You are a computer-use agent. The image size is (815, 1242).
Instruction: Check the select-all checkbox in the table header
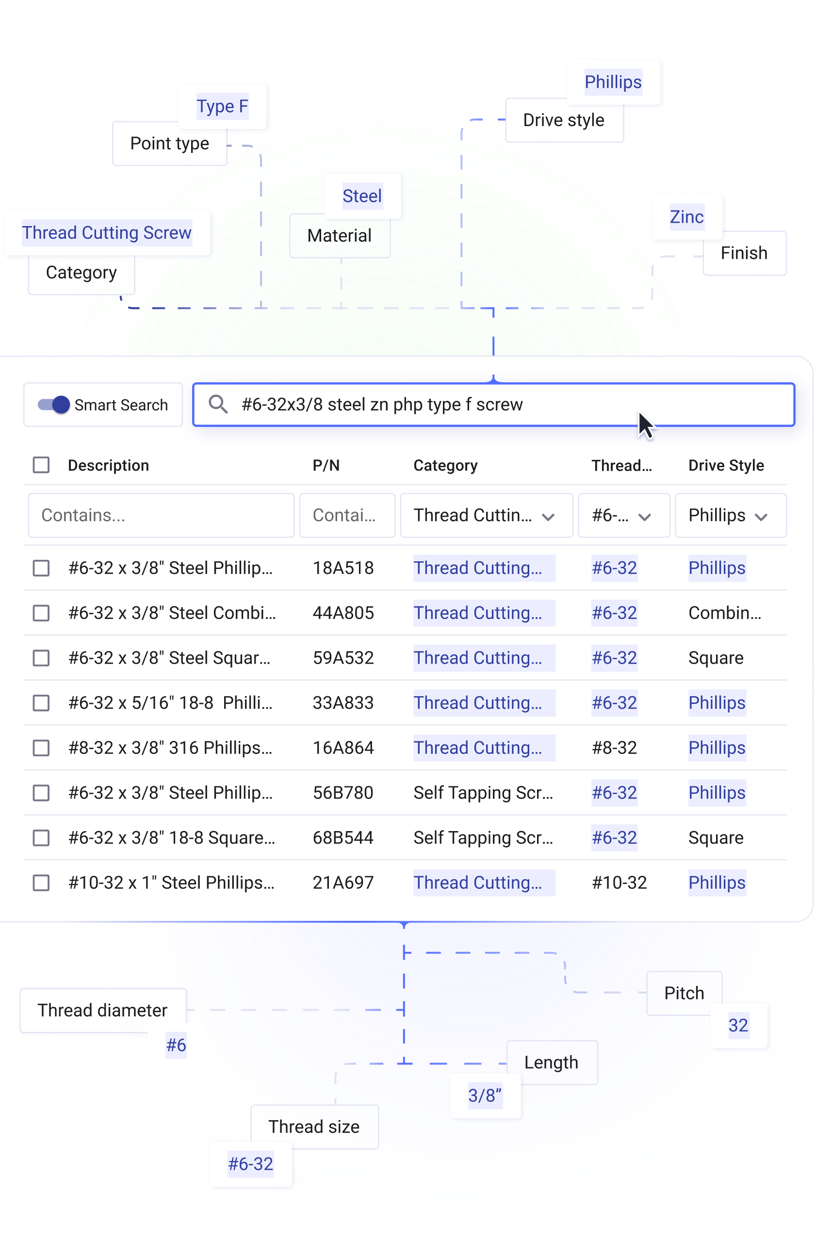pyautogui.click(x=41, y=464)
